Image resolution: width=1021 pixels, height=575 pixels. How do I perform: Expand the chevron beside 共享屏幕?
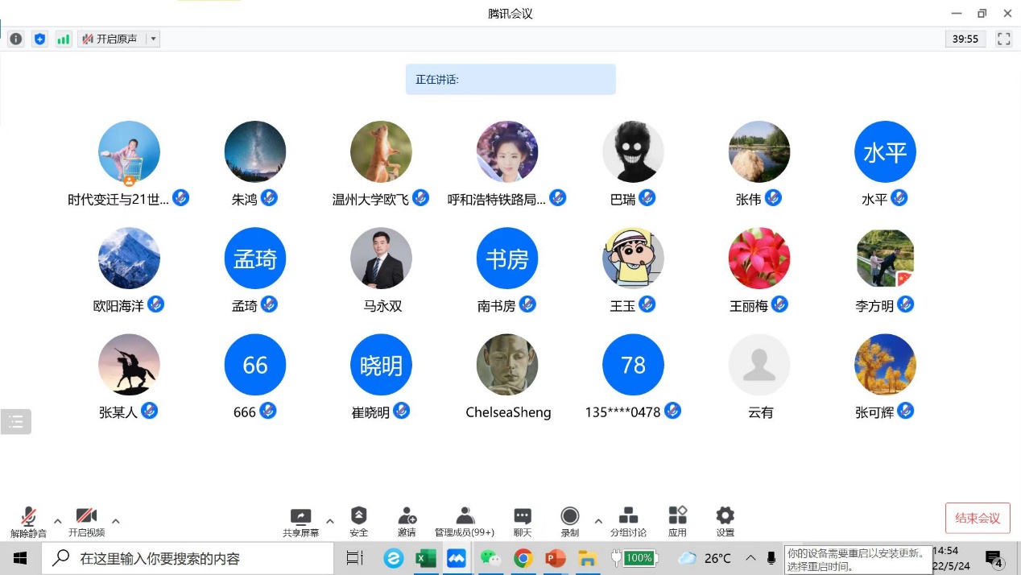pyautogui.click(x=330, y=521)
